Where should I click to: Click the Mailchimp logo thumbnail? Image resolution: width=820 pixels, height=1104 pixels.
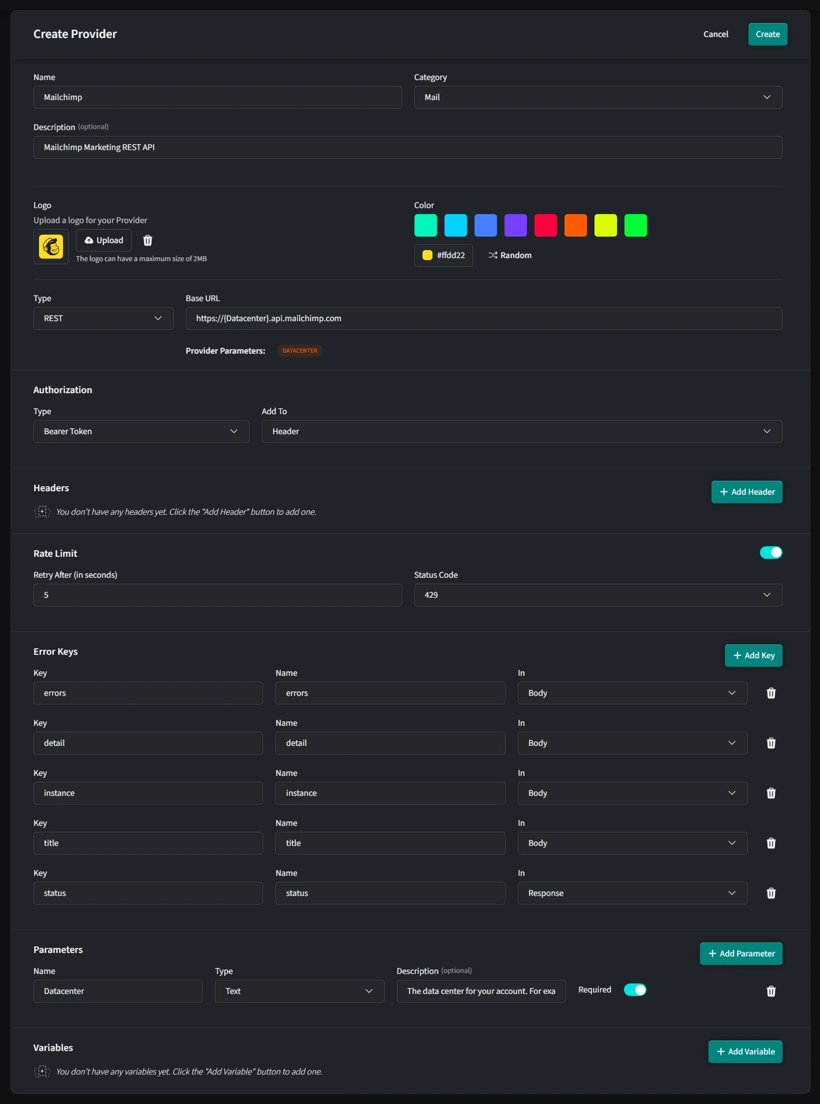tap(50, 247)
